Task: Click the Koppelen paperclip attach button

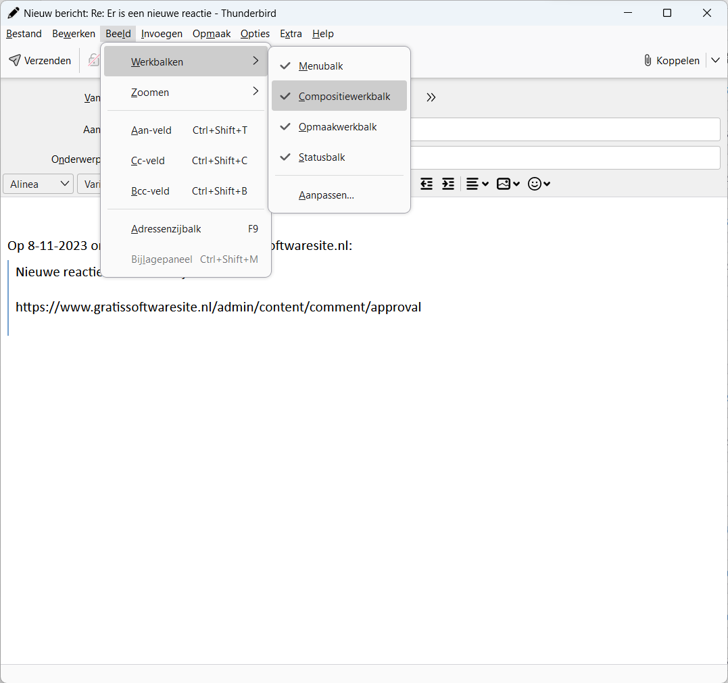Action: coord(671,61)
